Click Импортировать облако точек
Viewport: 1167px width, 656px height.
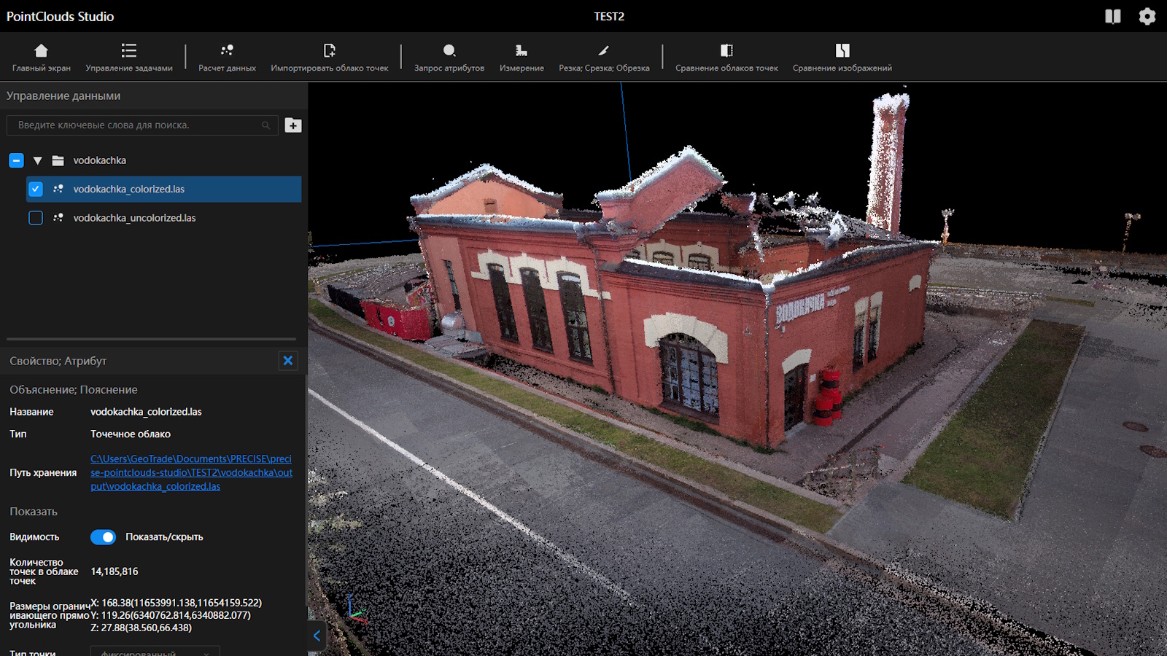click(x=330, y=57)
